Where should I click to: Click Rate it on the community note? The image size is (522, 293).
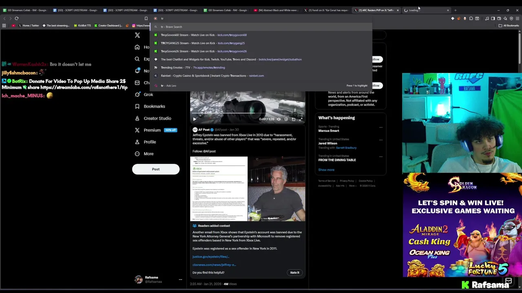click(x=295, y=273)
